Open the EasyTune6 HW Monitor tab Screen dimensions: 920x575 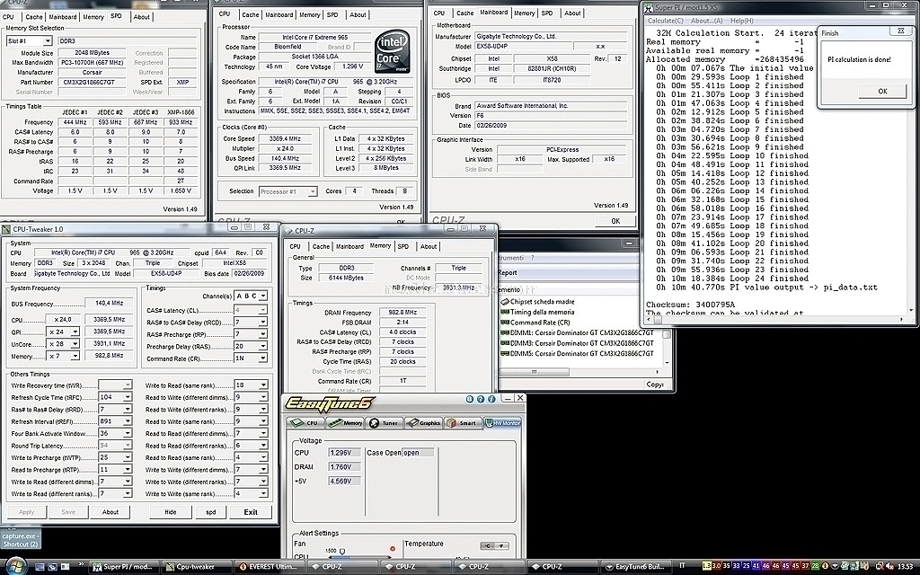502,422
